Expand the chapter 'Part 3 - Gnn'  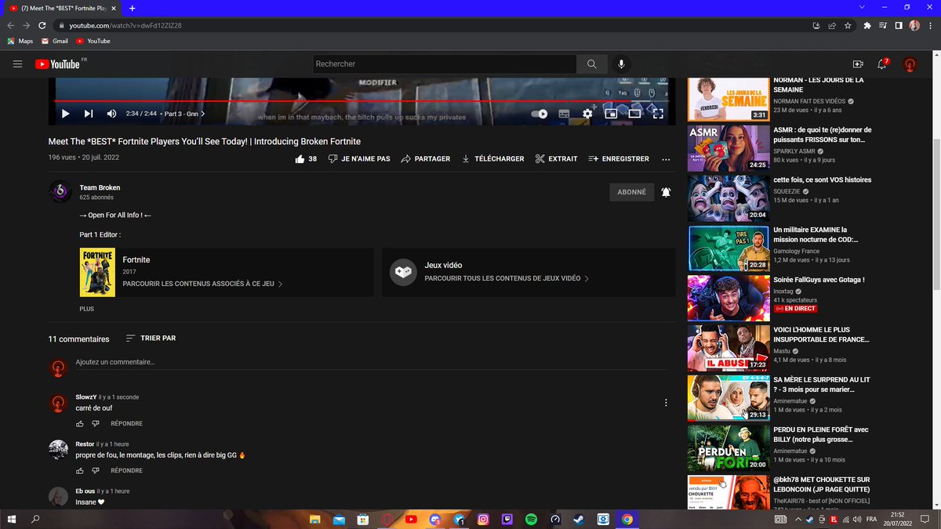tap(184, 114)
